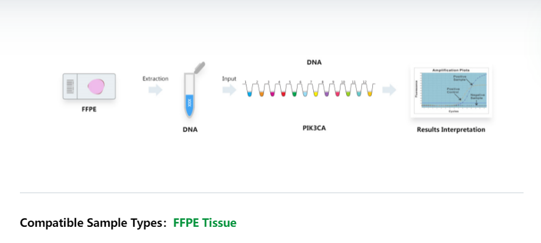
Task: Open the Amplification Plots thumbnail
Action: point(451,92)
